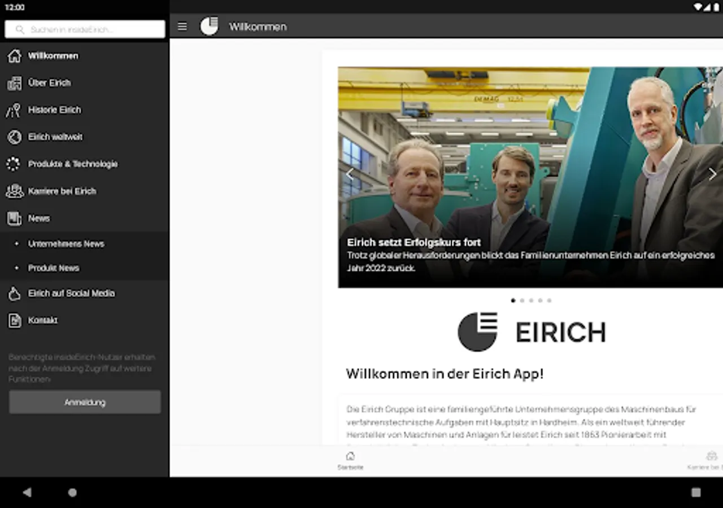This screenshot has height=508, width=723.
Task: Select the second carousel pagination dot
Action: 522,301
